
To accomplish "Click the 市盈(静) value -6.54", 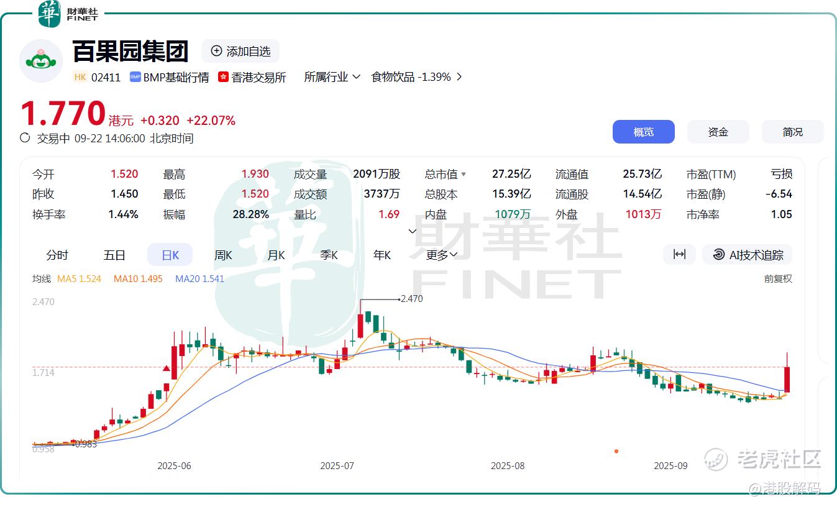I will [x=779, y=194].
